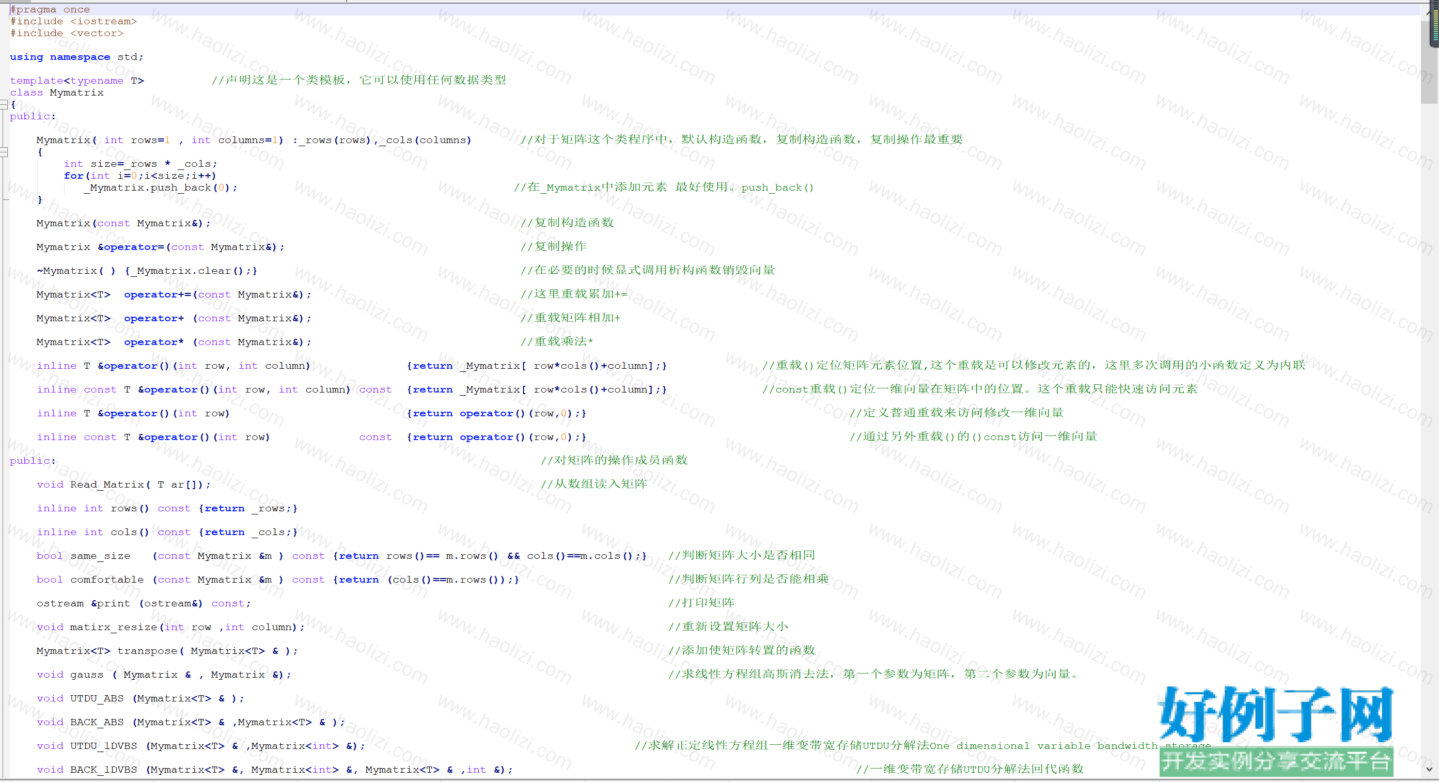Viewport: 1439px width, 782px height.
Task: Click the comment '//重载乘法*'
Action: [x=557, y=341]
